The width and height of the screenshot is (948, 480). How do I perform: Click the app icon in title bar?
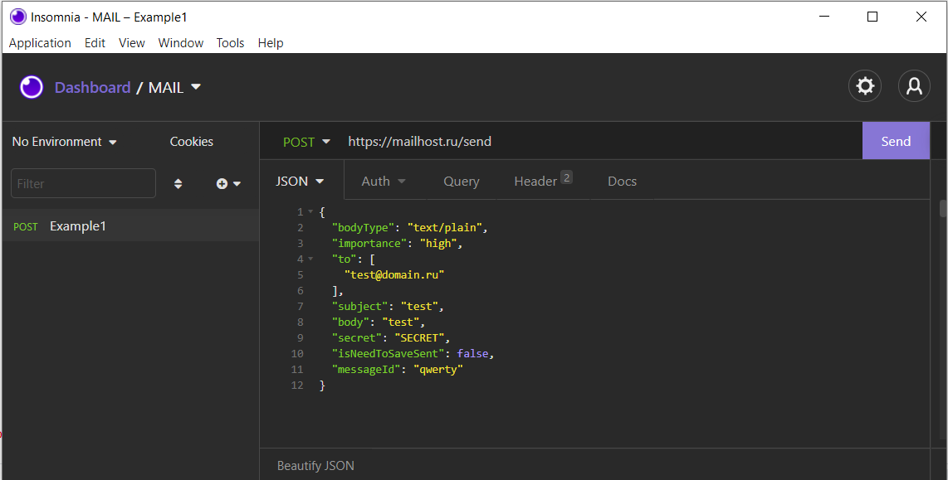coord(18,17)
